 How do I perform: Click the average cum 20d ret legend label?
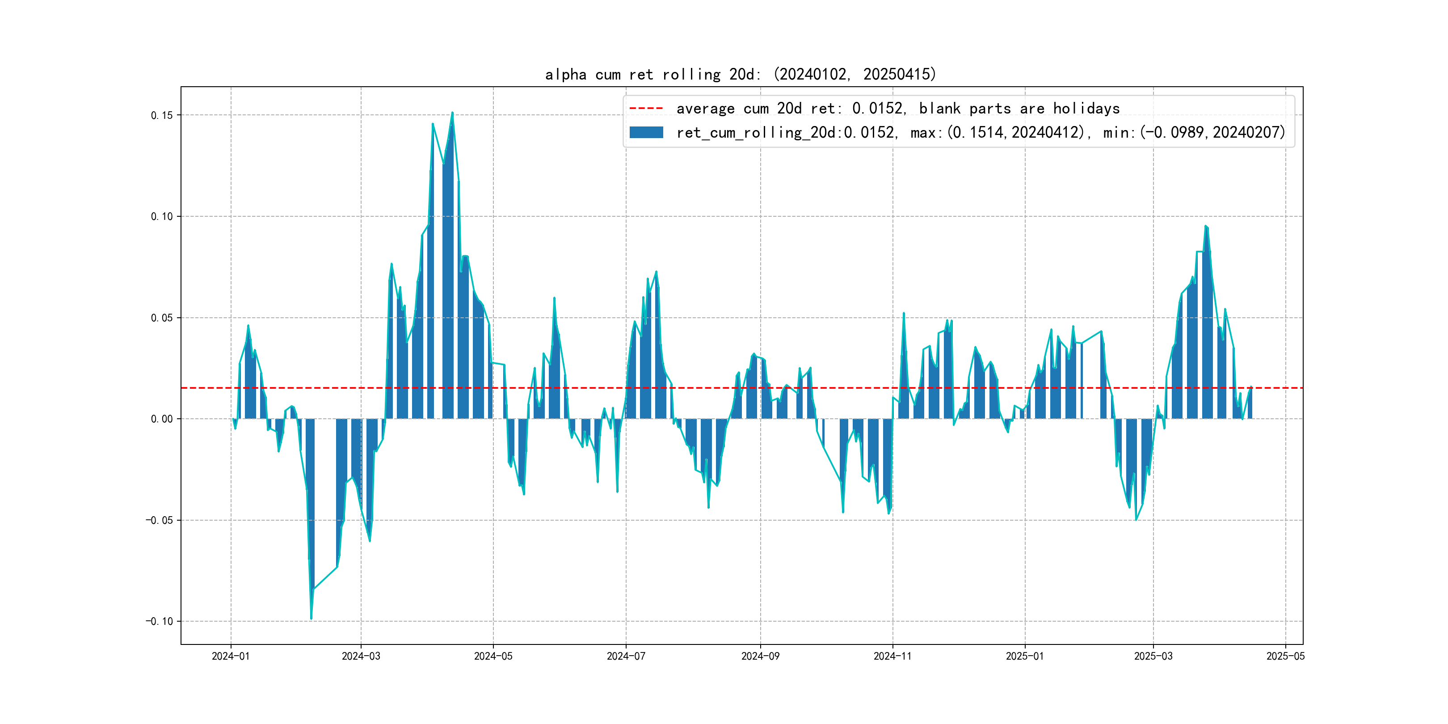coord(898,109)
